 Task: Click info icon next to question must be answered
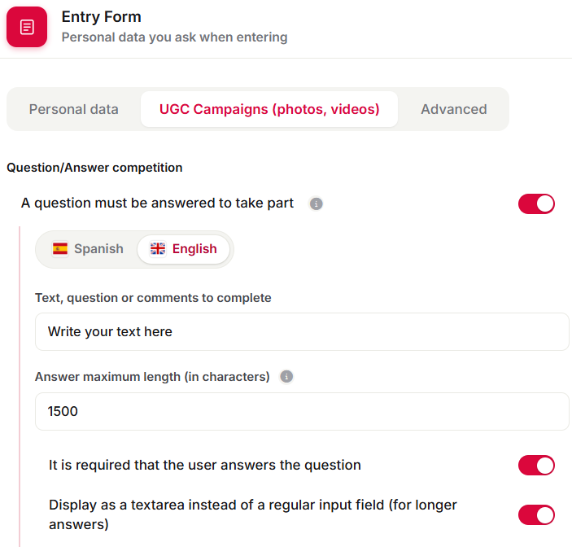point(316,203)
